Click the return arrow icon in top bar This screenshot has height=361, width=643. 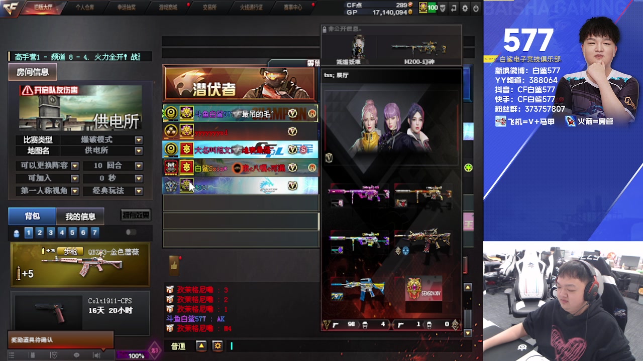(454, 8)
